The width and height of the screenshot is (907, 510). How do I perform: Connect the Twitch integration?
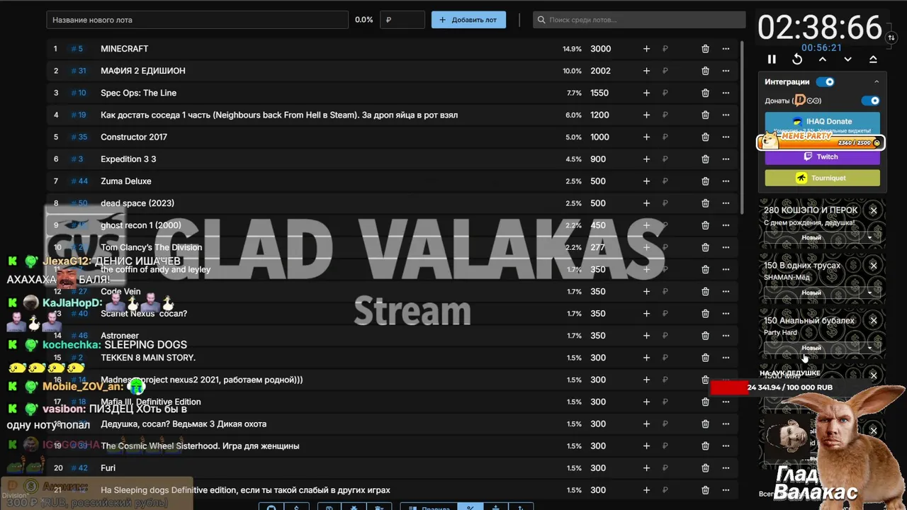click(x=822, y=157)
